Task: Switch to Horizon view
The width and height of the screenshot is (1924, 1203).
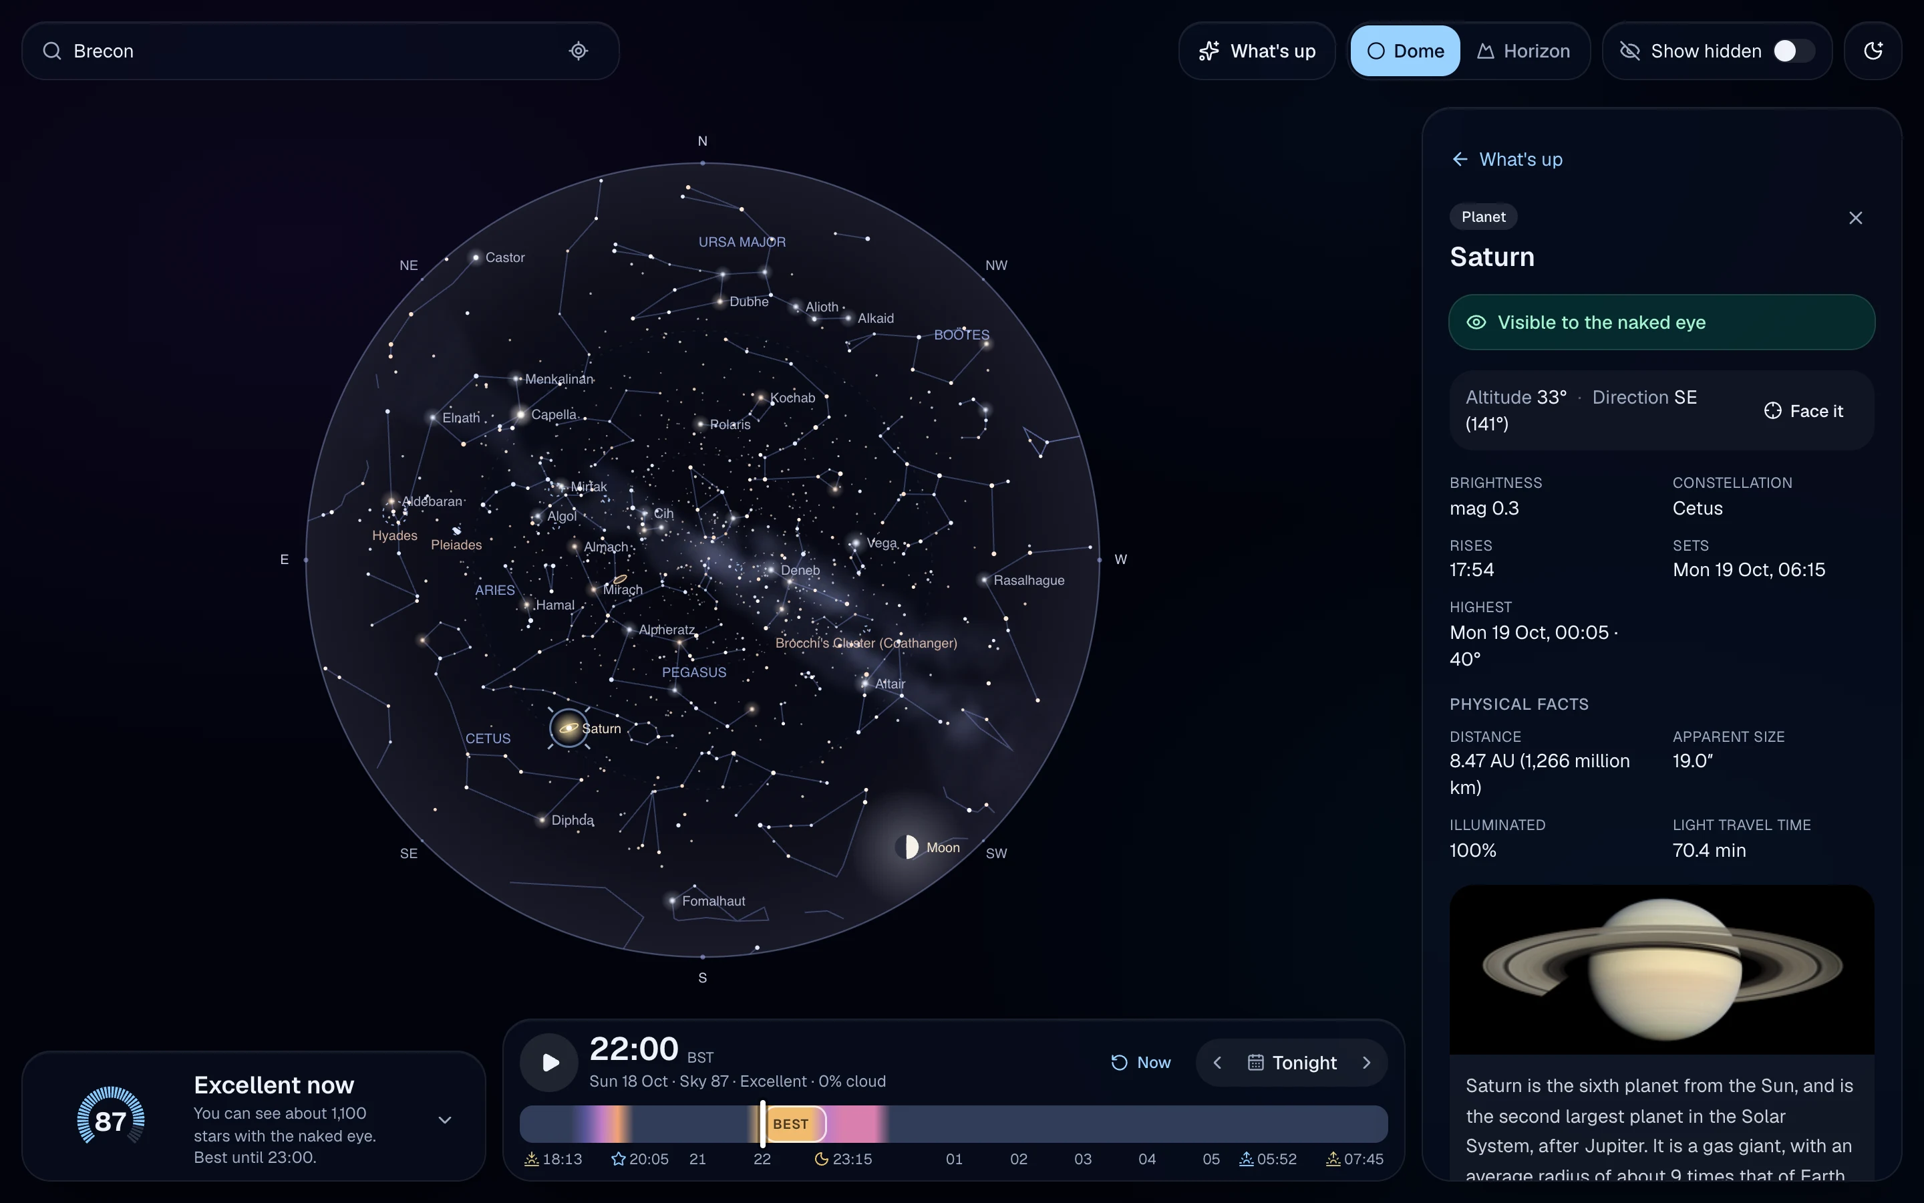Action: (x=1523, y=51)
